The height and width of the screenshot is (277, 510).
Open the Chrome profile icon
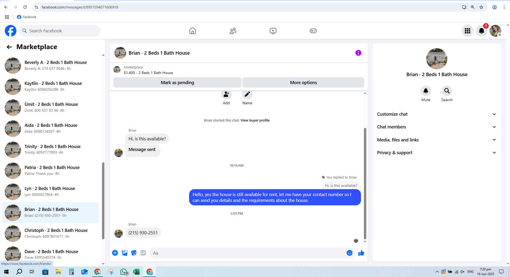(x=495, y=7)
